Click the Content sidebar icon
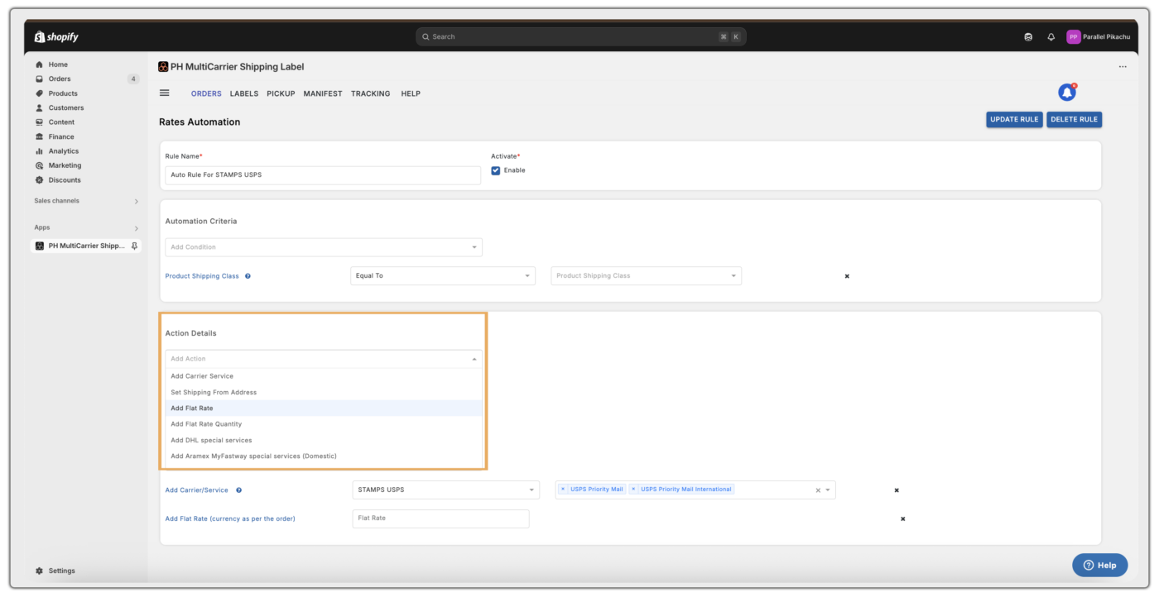 pyautogui.click(x=39, y=122)
